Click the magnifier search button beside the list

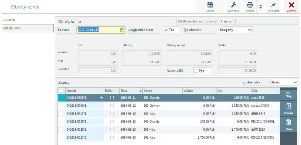[x=289, y=95]
